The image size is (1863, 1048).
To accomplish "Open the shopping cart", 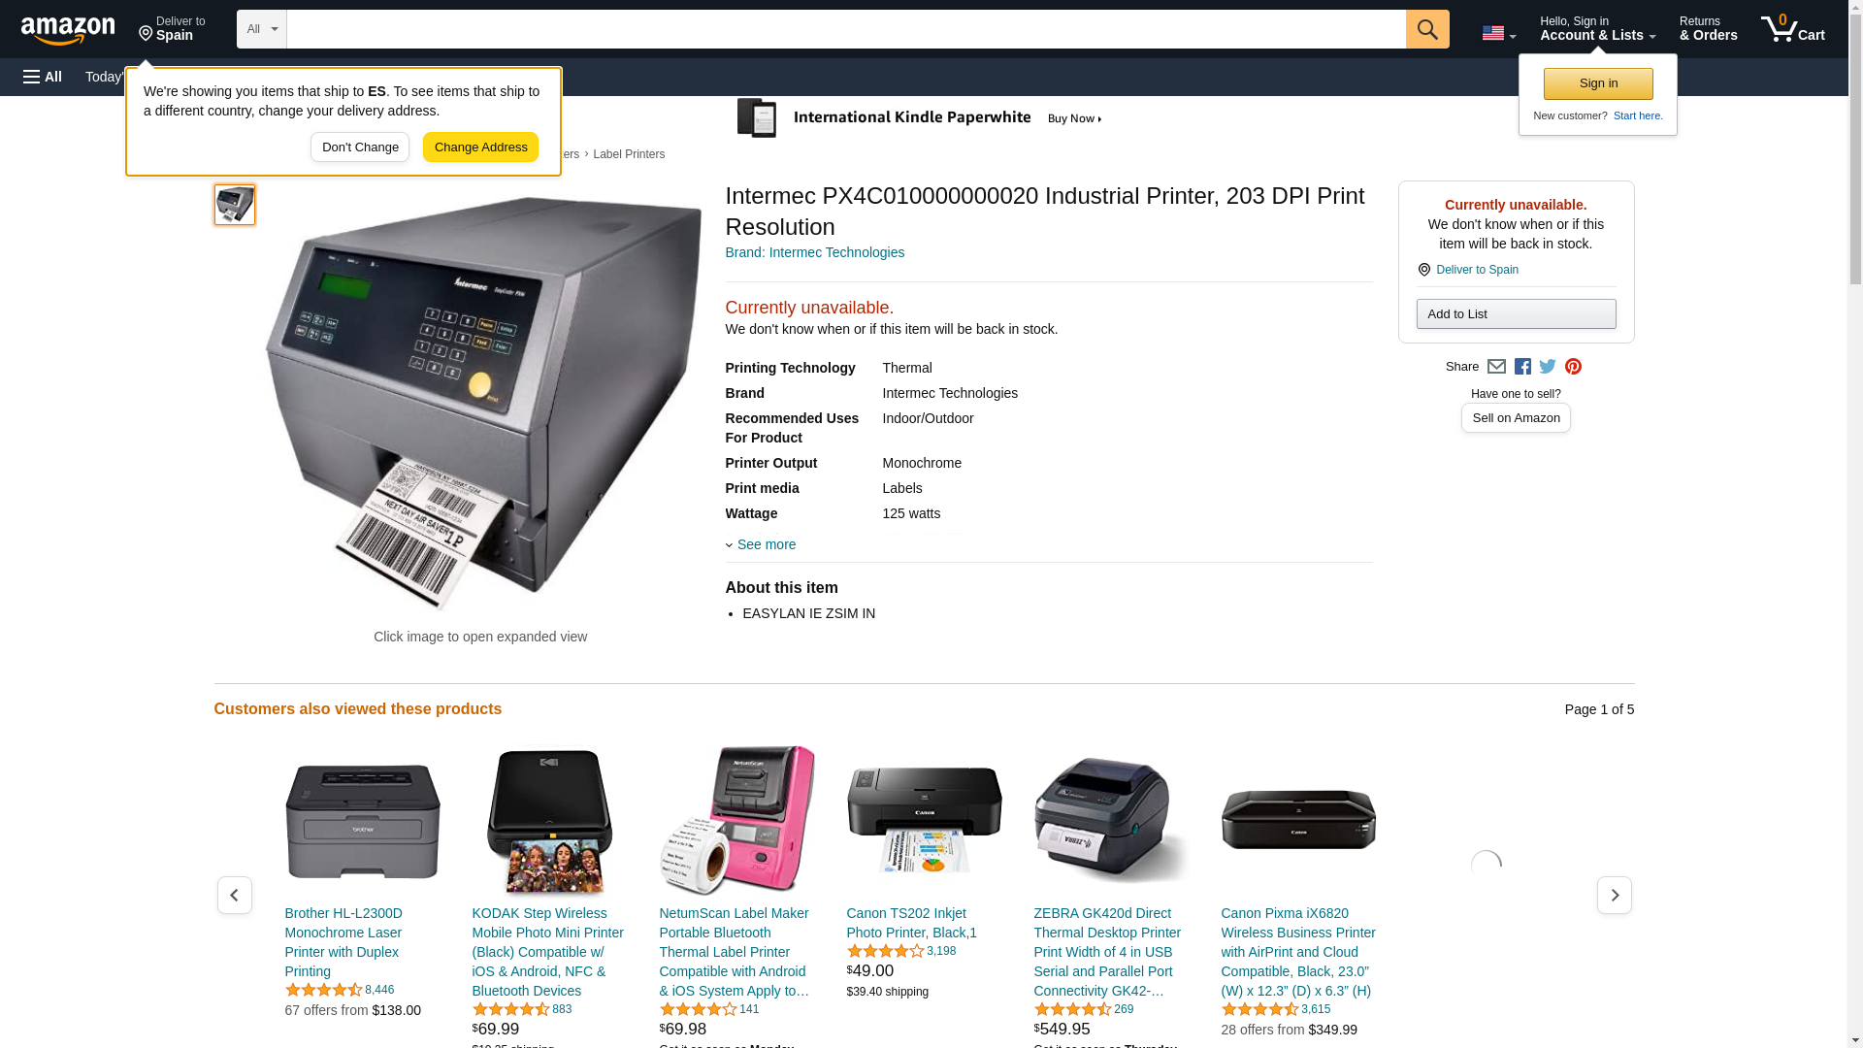I will [x=1793, y=29].
